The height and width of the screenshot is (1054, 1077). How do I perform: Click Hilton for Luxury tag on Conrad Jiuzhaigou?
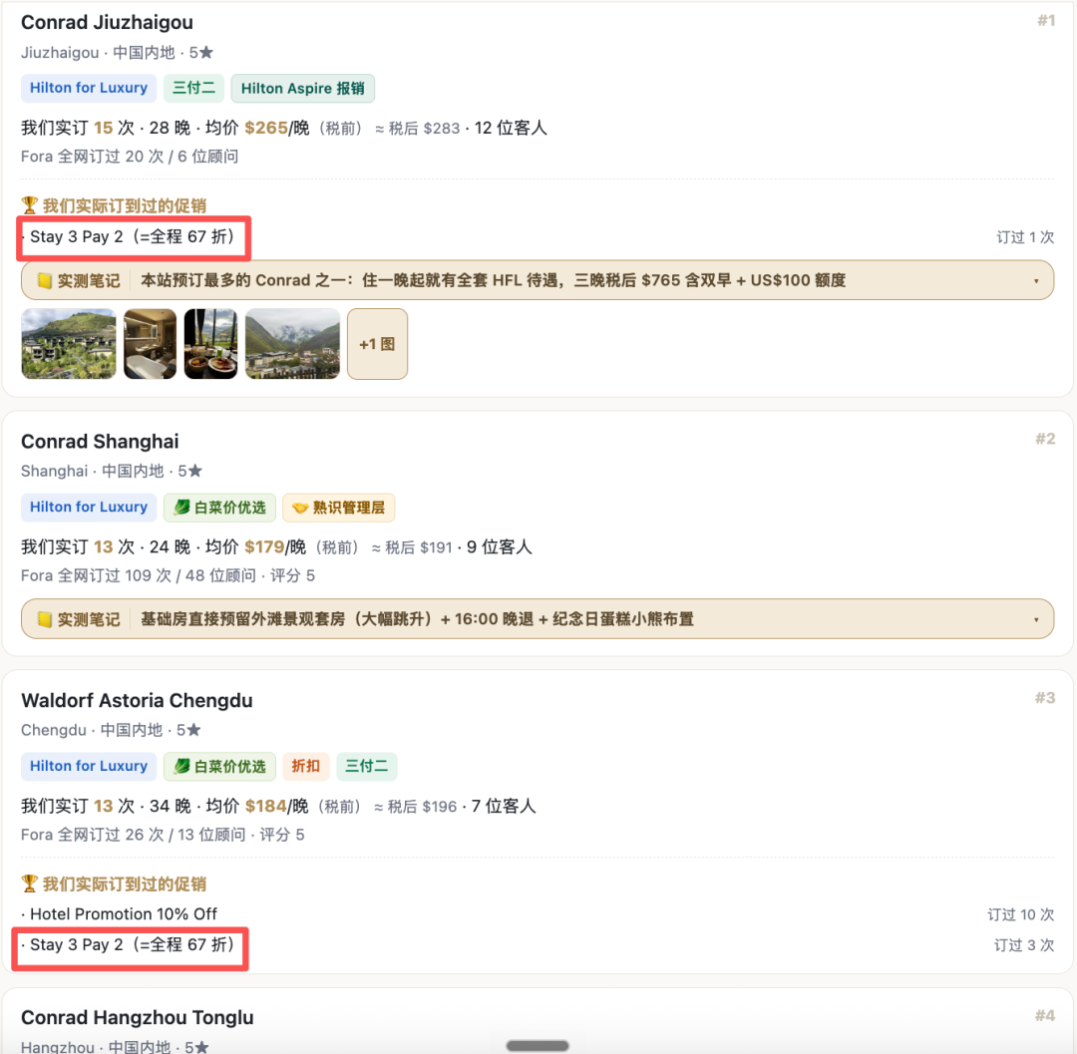point(89,88)
